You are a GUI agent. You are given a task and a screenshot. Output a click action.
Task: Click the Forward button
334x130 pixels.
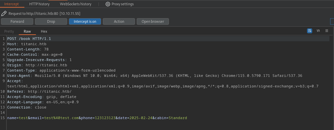tap(17, 22)
